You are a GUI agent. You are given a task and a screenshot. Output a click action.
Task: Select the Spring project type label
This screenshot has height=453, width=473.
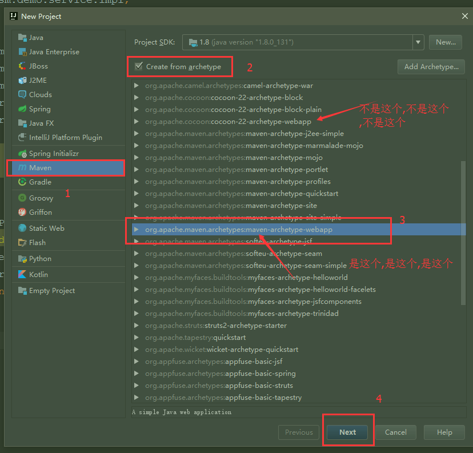40,109
